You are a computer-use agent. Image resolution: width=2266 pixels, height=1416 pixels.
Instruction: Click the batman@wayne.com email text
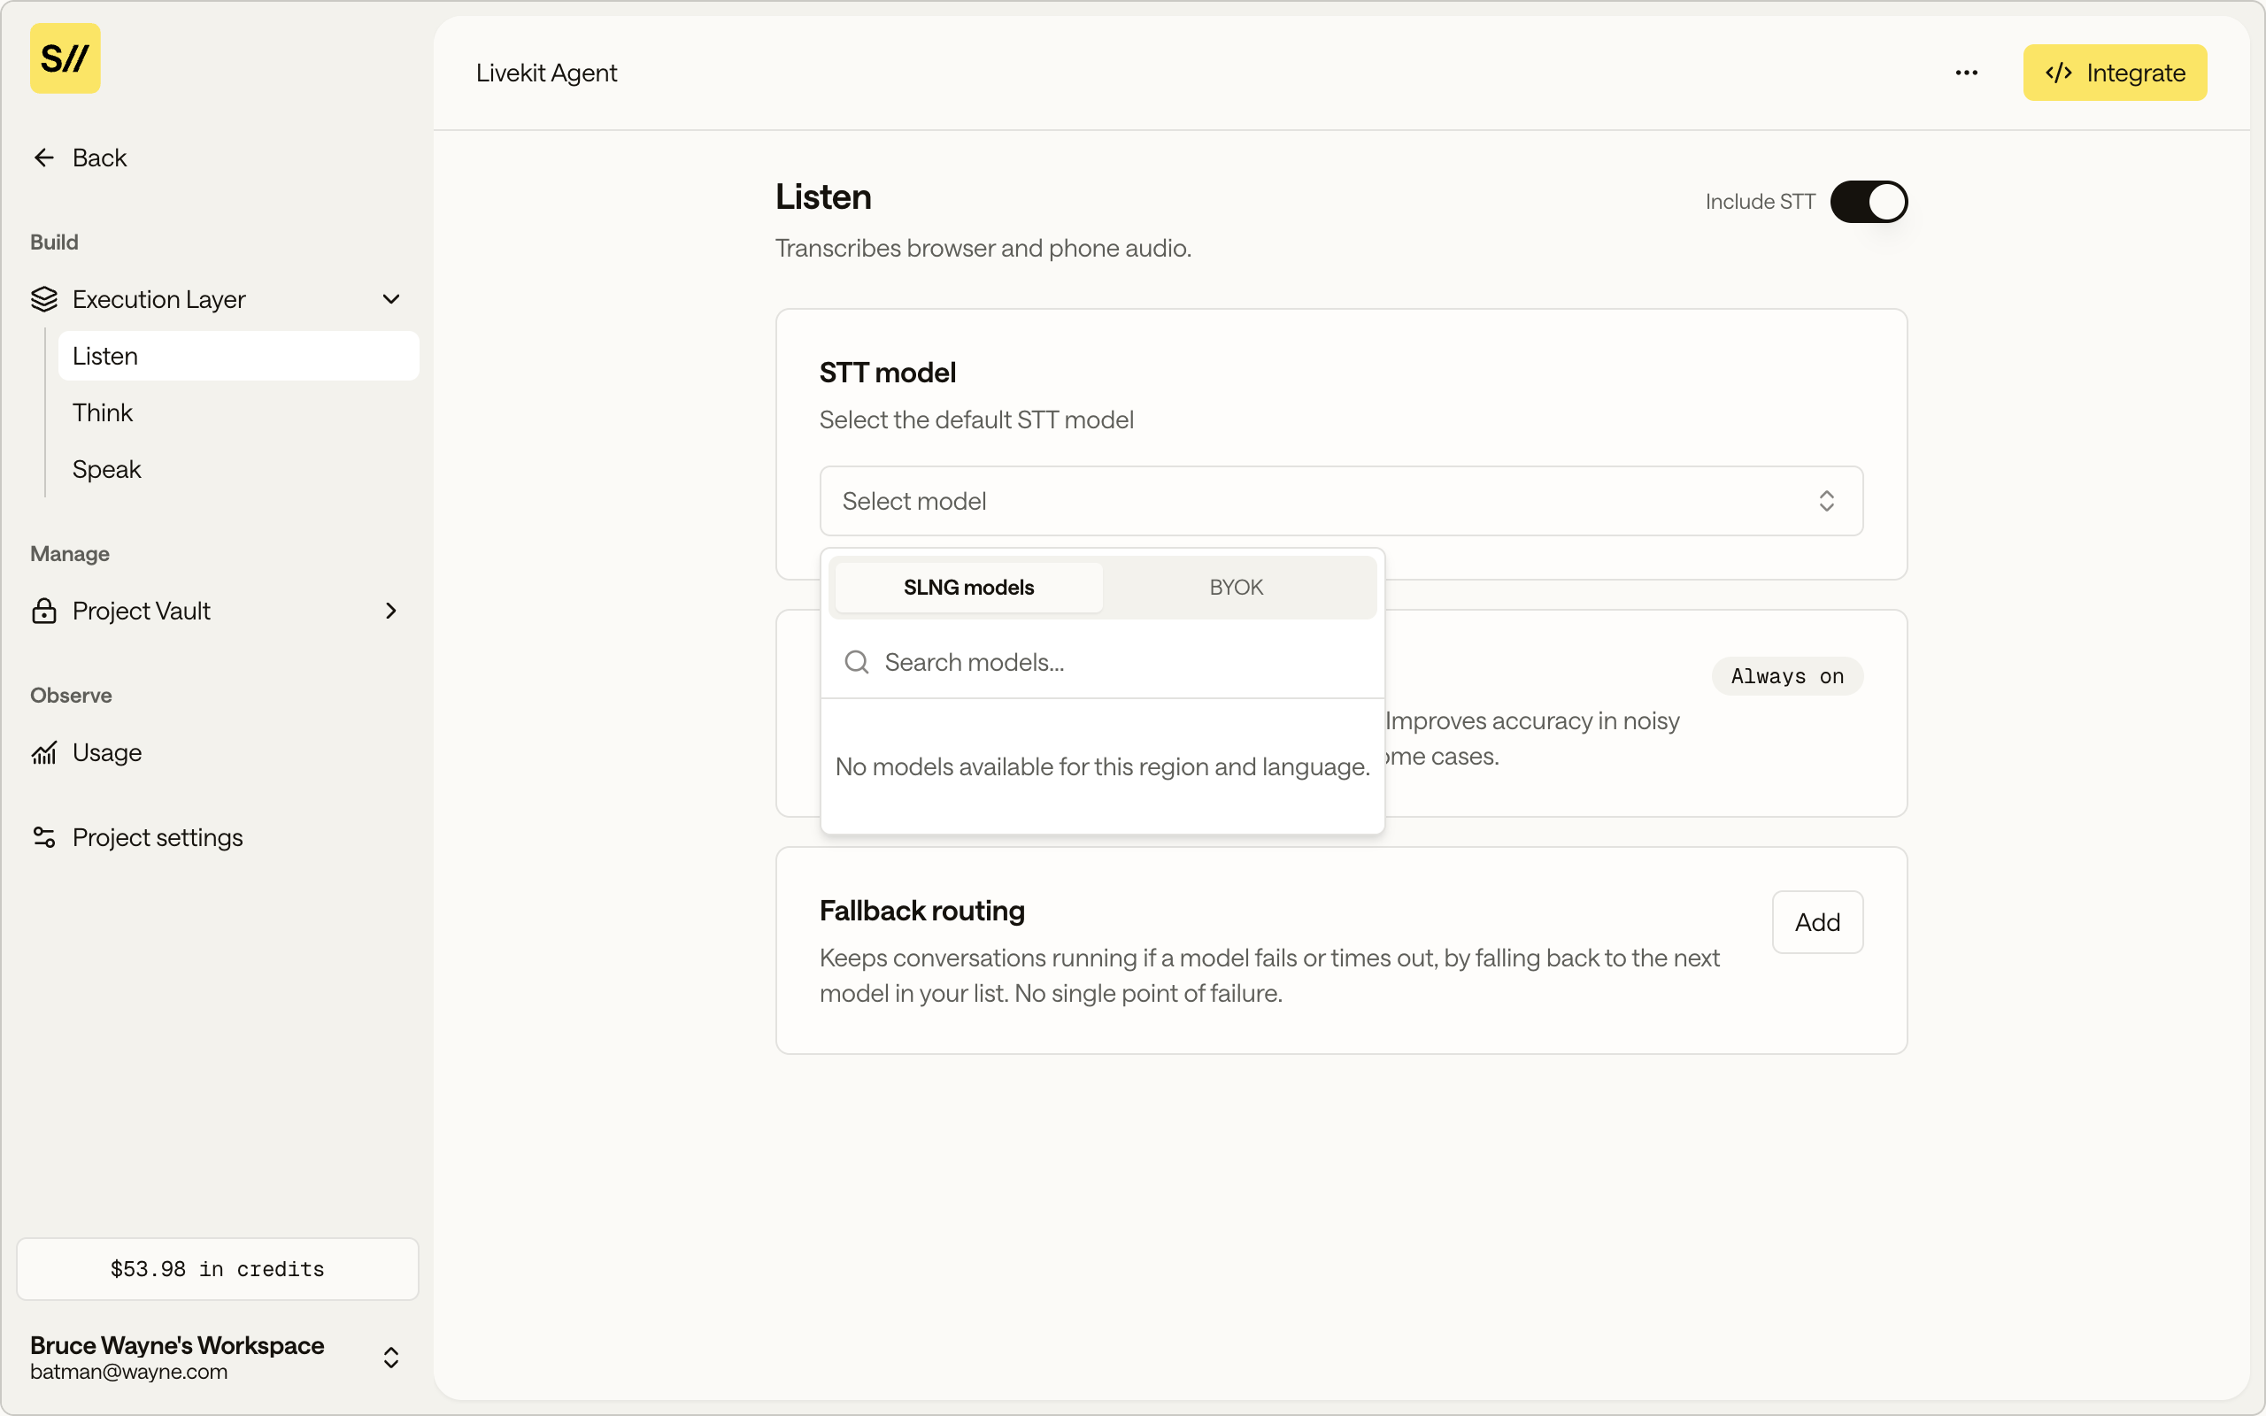128,1371
